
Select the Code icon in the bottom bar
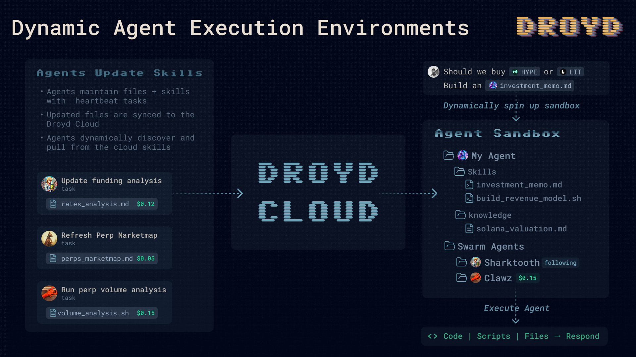433,336
